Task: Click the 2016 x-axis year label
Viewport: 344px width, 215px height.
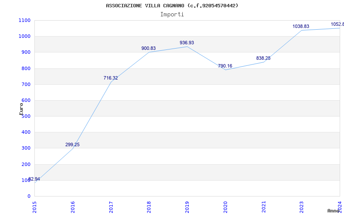Action: (x=73, y=207)
